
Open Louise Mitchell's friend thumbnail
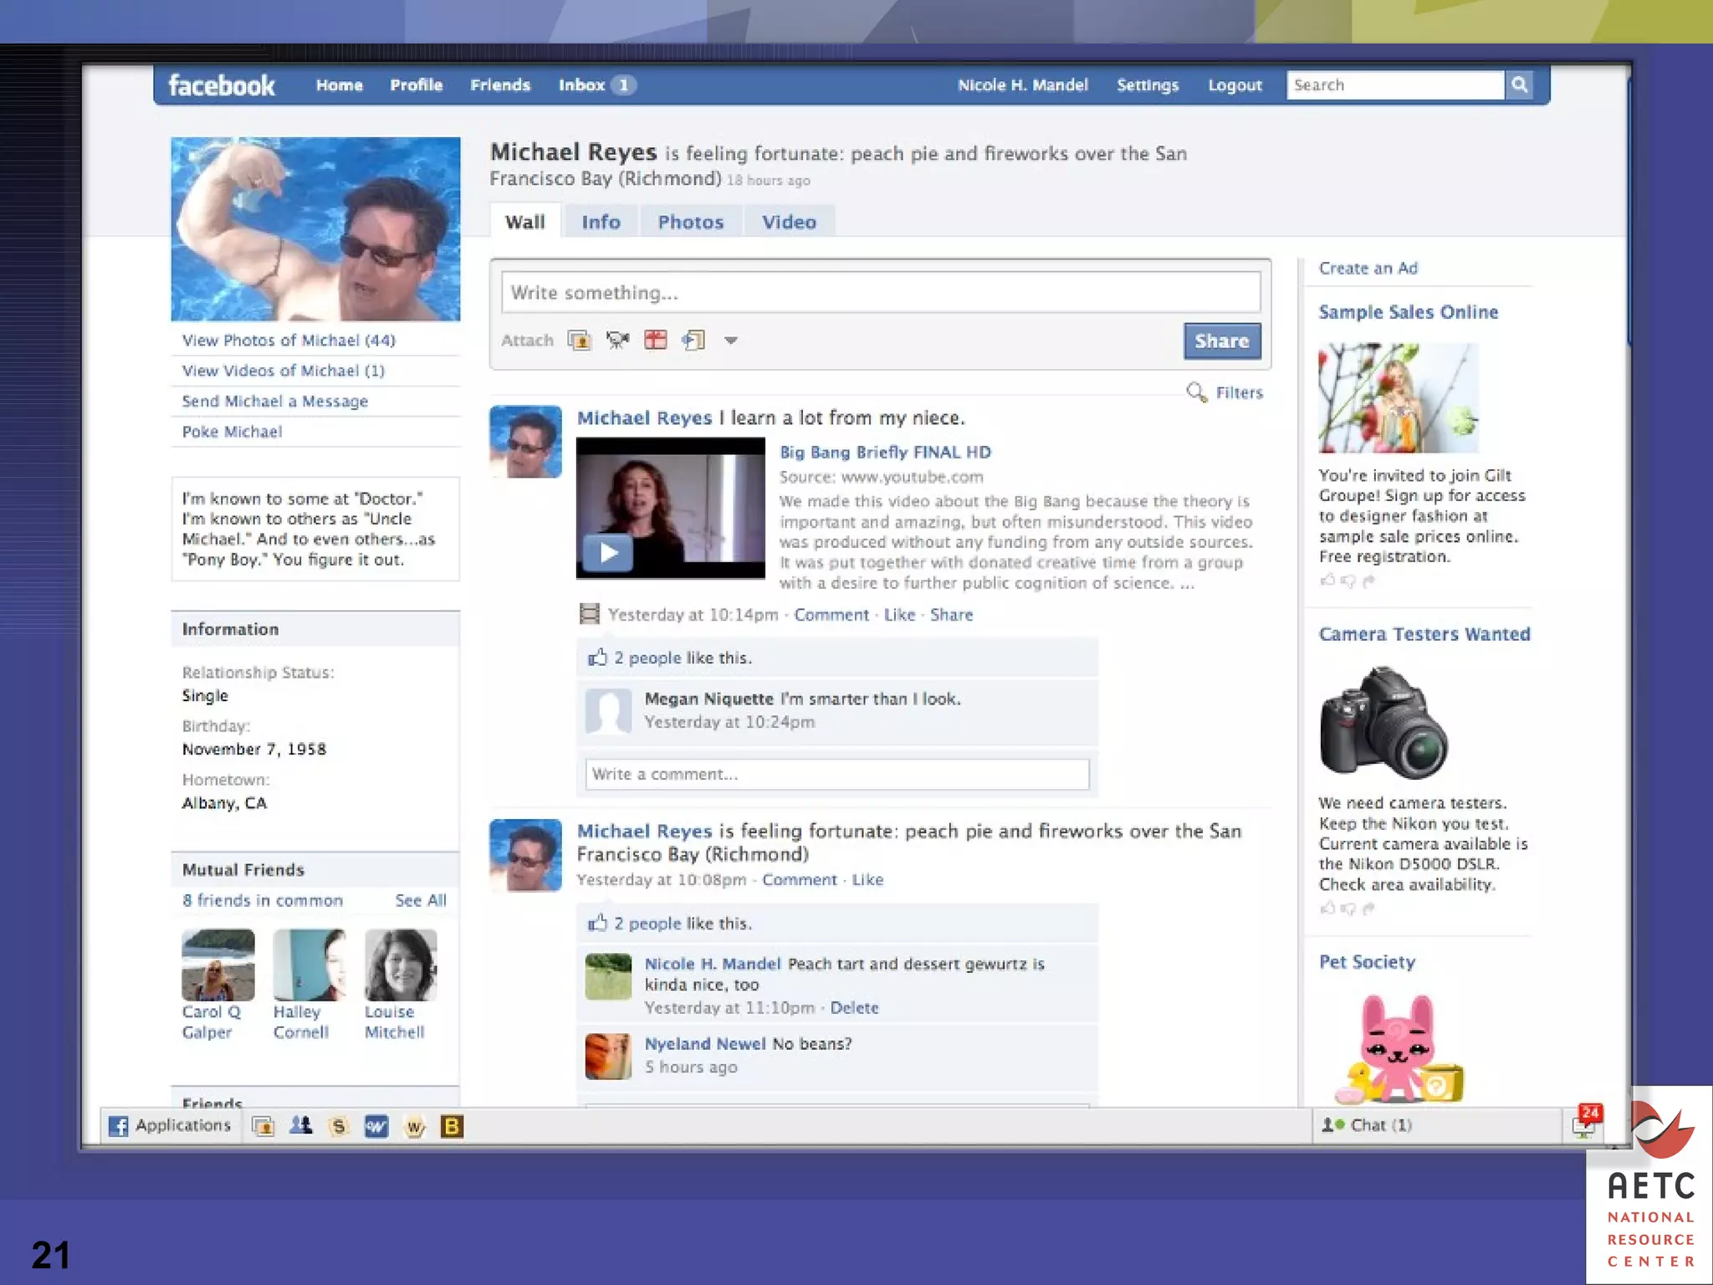pos(401,965)
